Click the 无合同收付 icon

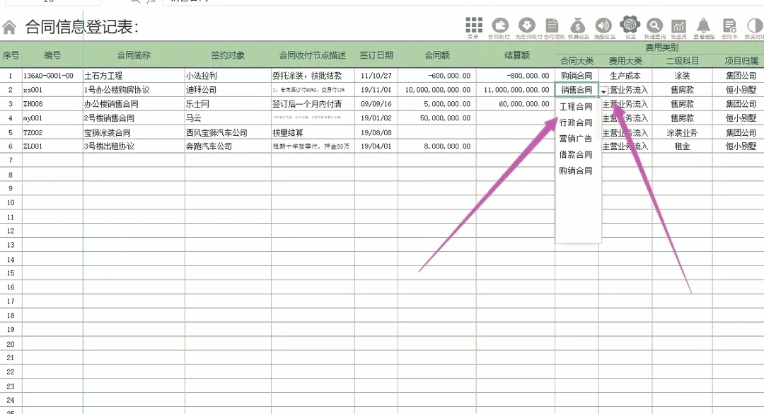pyautogui.click(x=526, y=26)
